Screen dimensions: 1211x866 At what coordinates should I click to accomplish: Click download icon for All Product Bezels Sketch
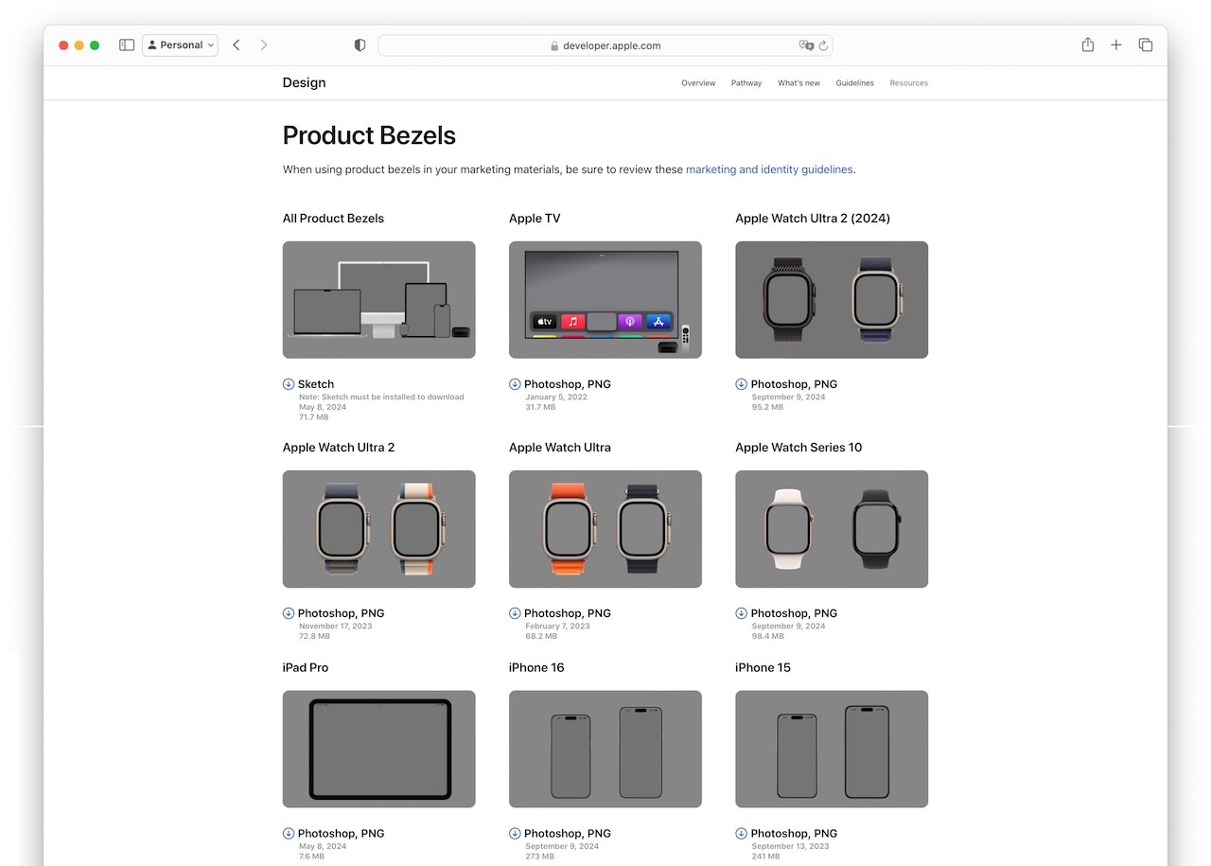point(289,384)
